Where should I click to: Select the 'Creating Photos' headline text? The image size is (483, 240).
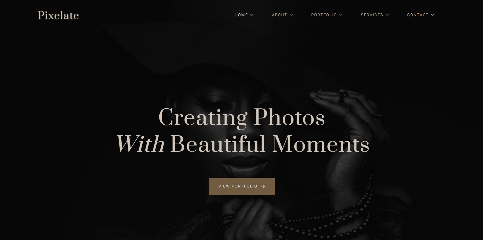click(x=242, y=117)
